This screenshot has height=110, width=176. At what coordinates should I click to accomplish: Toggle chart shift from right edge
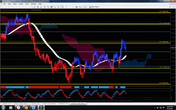[x=58, y=7]
